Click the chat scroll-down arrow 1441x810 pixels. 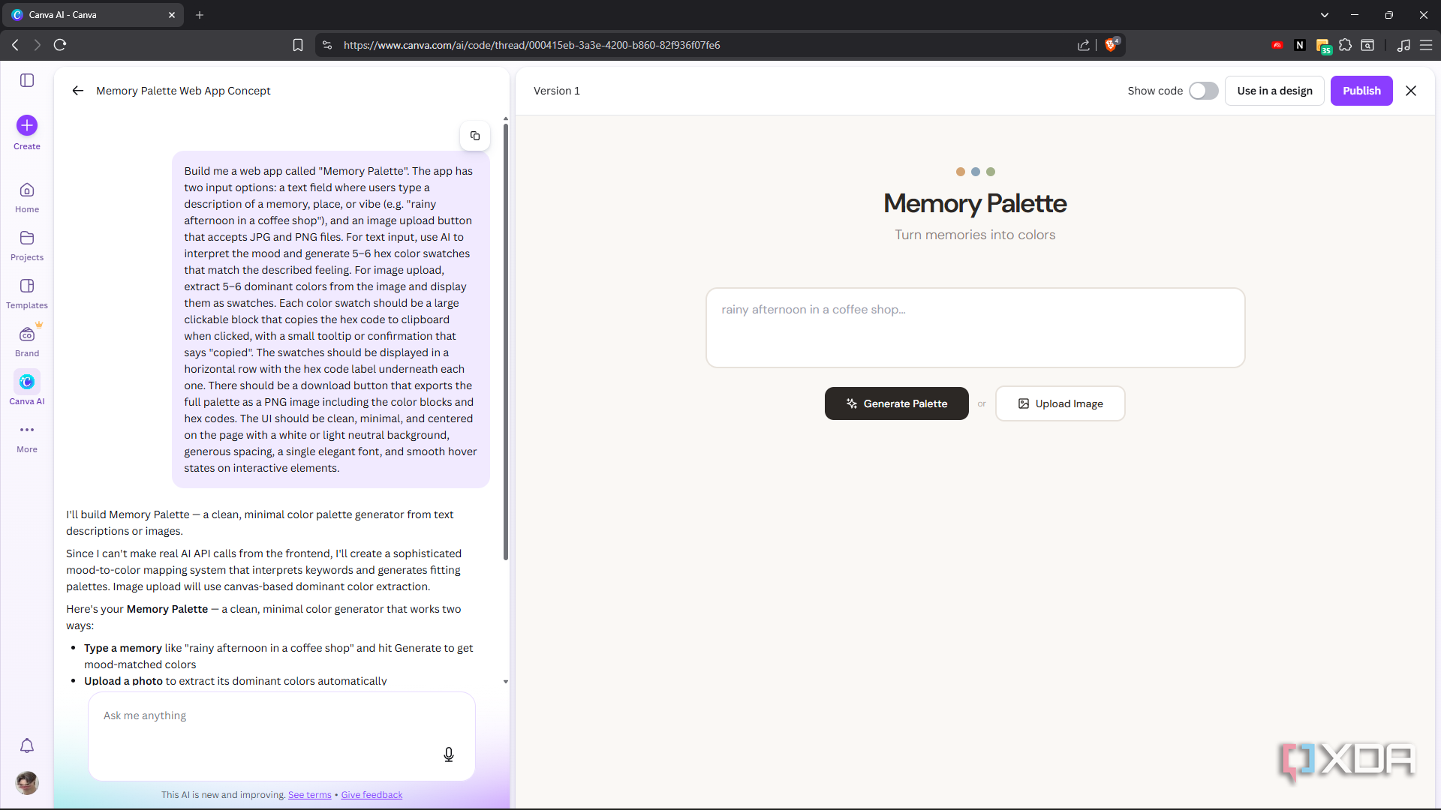coord(506,682)
